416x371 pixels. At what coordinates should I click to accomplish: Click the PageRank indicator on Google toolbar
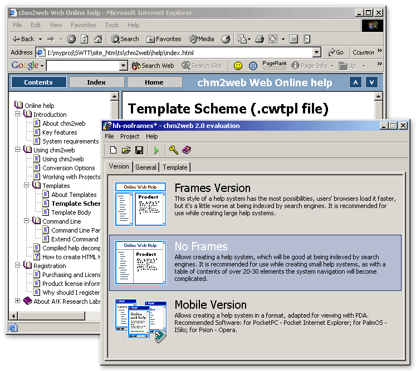[x=275, y=65]
